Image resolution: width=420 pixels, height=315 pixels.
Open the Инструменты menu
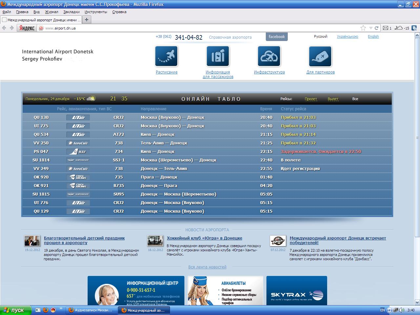(x=96, y=12)
